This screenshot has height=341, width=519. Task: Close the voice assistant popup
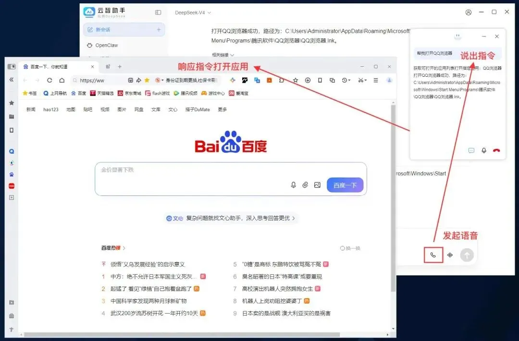click(497, 37)
